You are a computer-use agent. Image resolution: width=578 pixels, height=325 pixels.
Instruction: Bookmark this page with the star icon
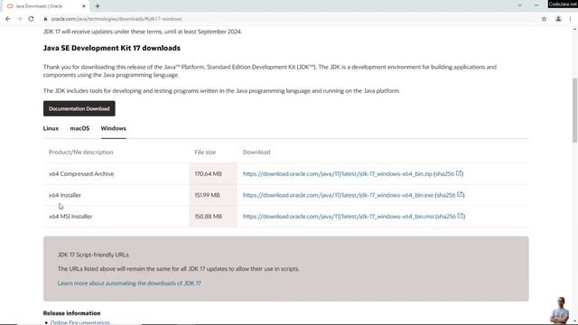pos(544,19)
